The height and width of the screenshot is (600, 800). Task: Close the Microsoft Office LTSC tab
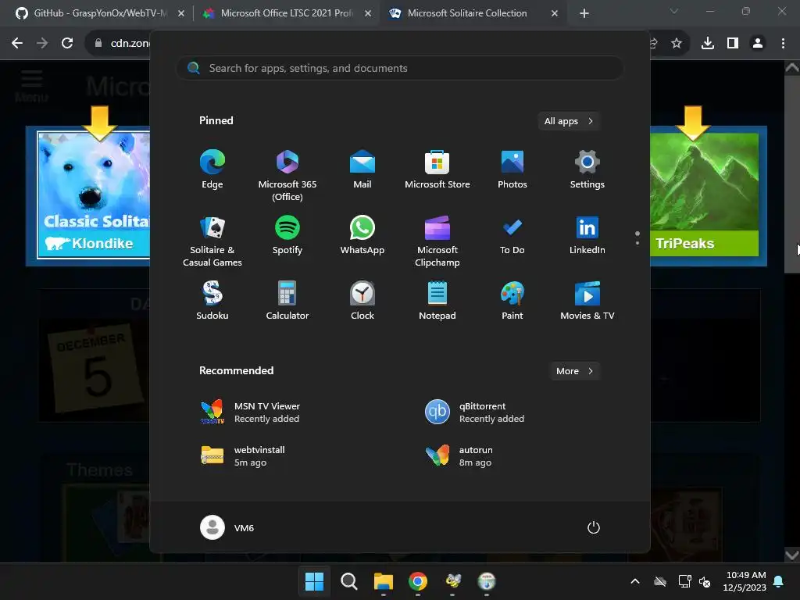click(368, 13)
